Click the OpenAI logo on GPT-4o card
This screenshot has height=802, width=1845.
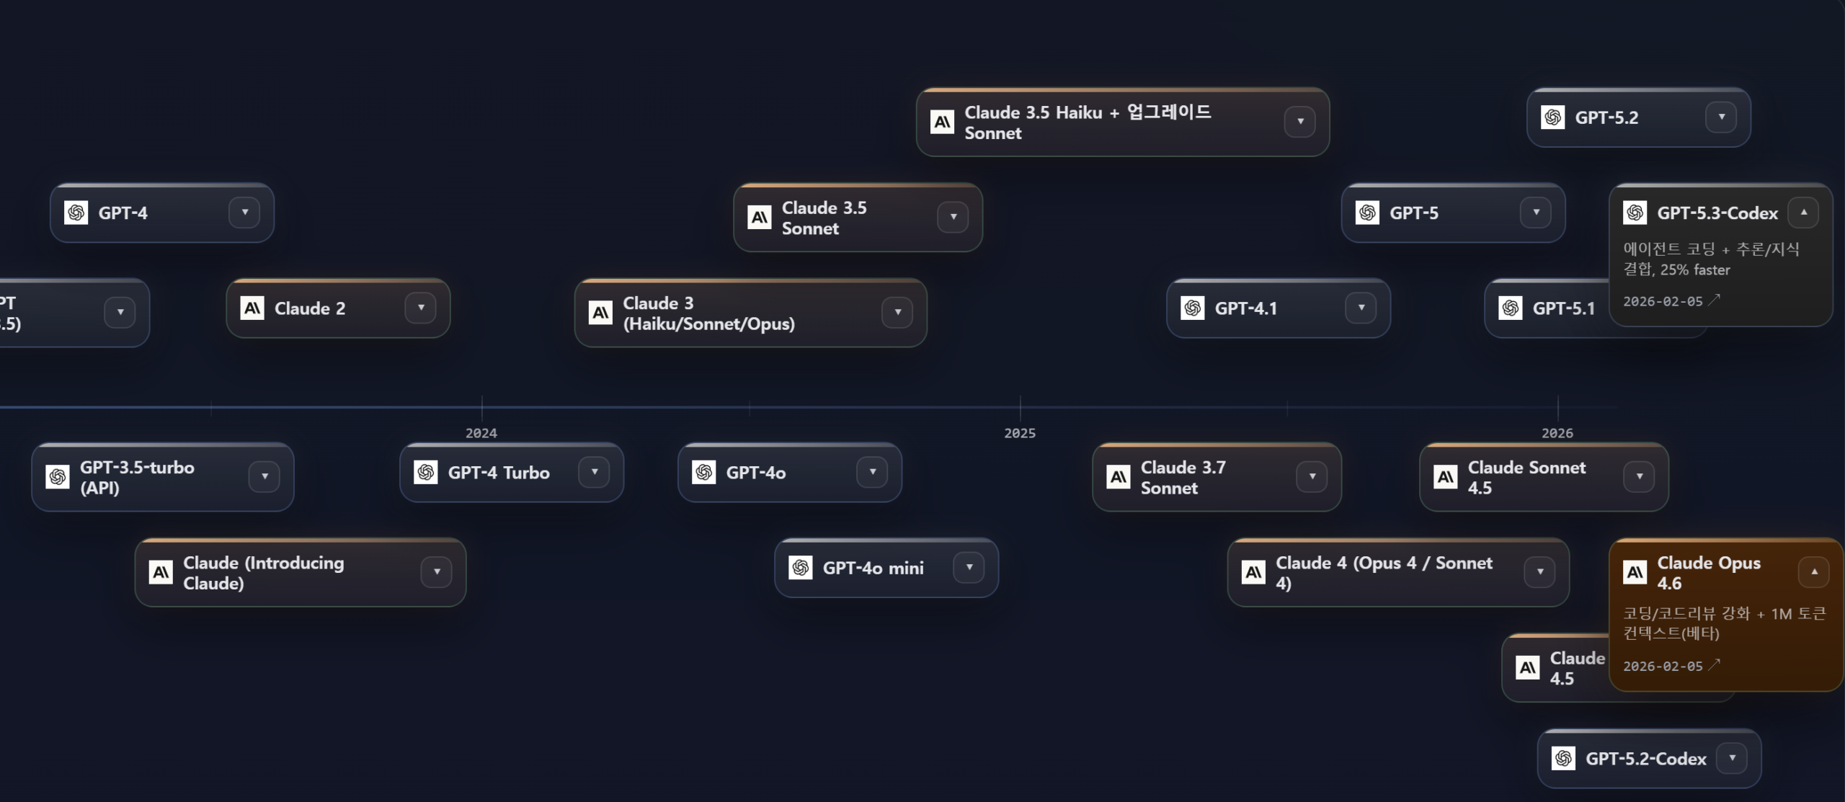click(703, 472)
